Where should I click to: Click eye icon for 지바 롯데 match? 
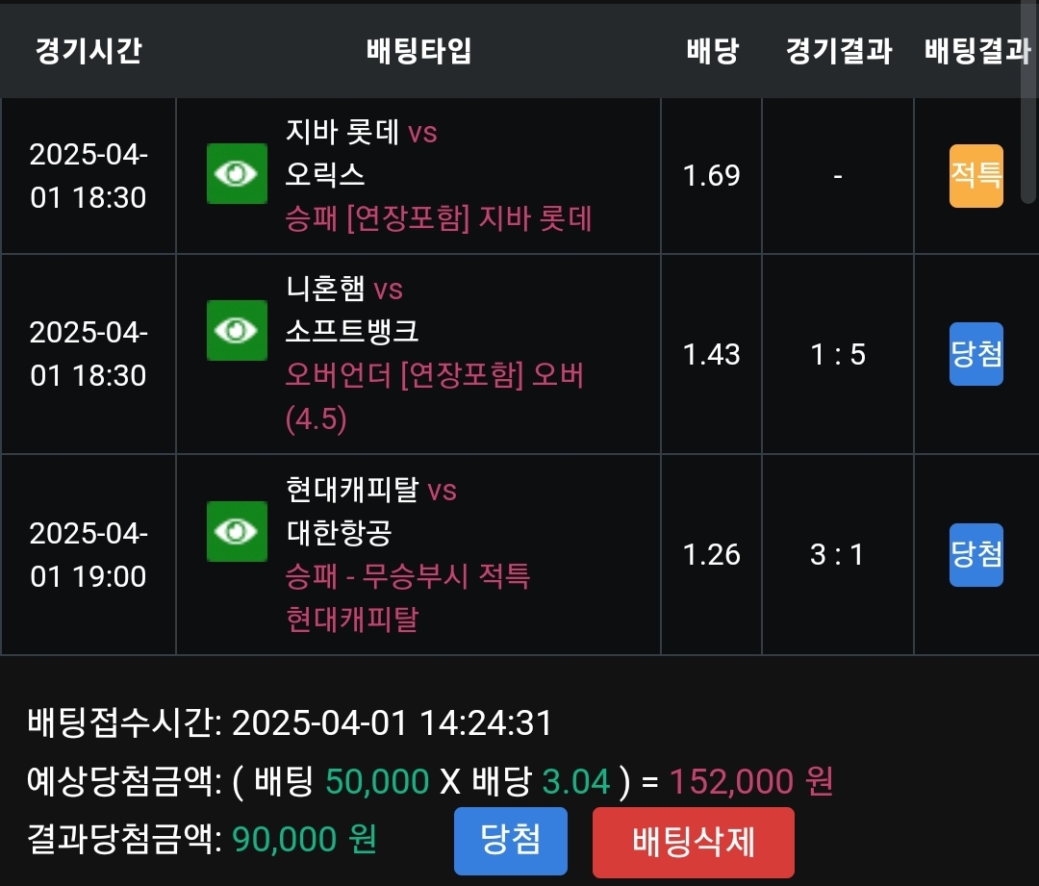tap(237, 174)
